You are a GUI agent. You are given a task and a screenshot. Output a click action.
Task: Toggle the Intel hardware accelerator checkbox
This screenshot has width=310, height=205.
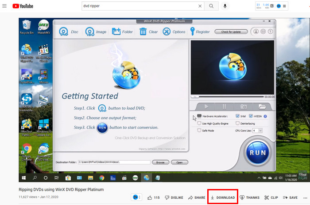pos(237,116)
